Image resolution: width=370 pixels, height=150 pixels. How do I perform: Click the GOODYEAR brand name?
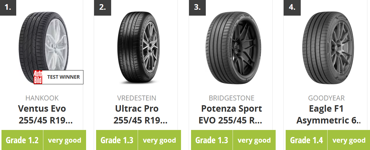(x=326, y=98)
